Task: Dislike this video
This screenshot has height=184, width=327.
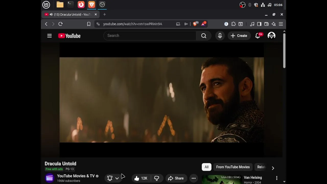Action: pos(157,178)
